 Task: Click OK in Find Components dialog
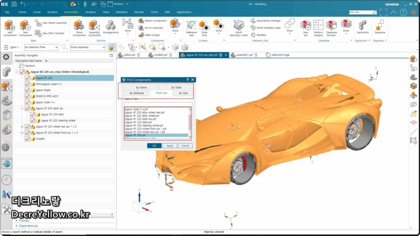click(x=154, y=146)
